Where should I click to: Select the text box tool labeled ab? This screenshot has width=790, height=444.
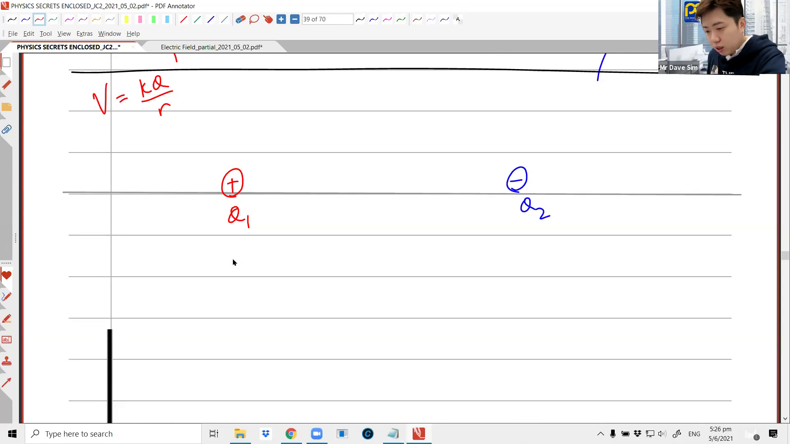point(7,340)
